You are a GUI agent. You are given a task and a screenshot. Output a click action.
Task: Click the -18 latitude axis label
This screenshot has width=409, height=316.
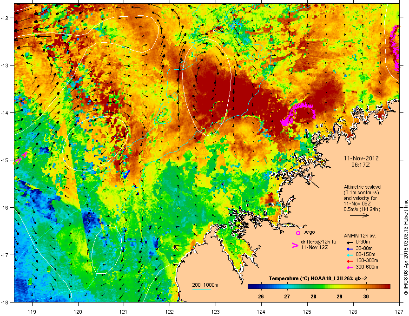pyautogui.click(x=5, y=302)
